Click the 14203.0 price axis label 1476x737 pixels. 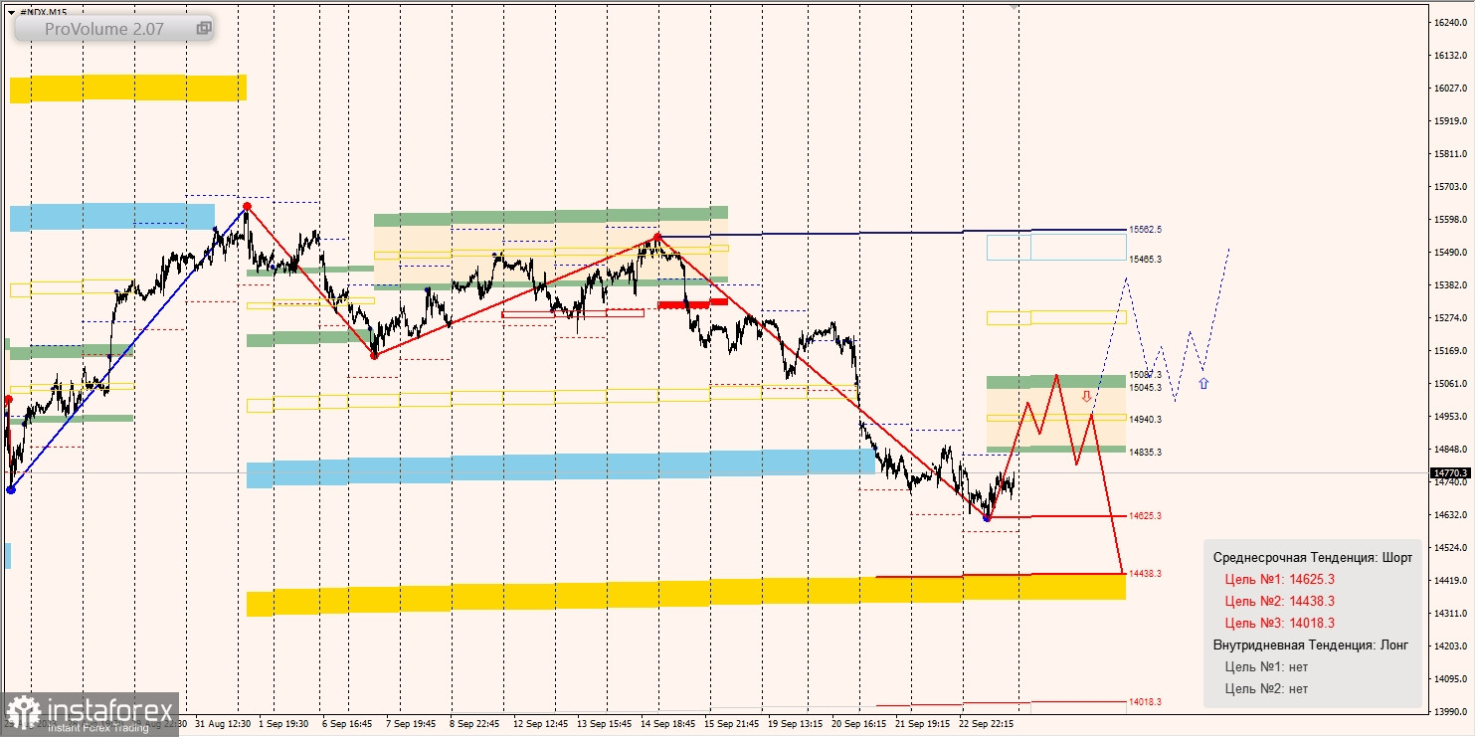(1450, 646)
